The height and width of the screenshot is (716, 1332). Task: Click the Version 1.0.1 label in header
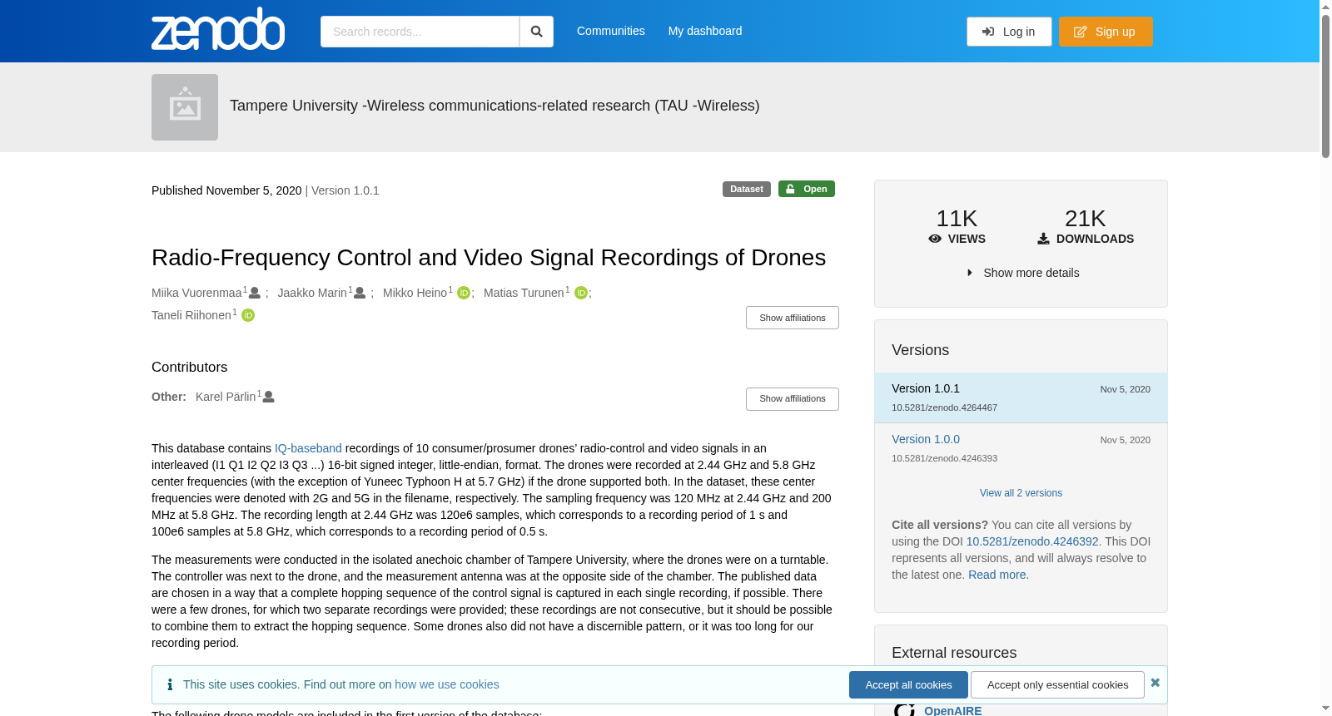pyautogui.click(x=345, y=190)
